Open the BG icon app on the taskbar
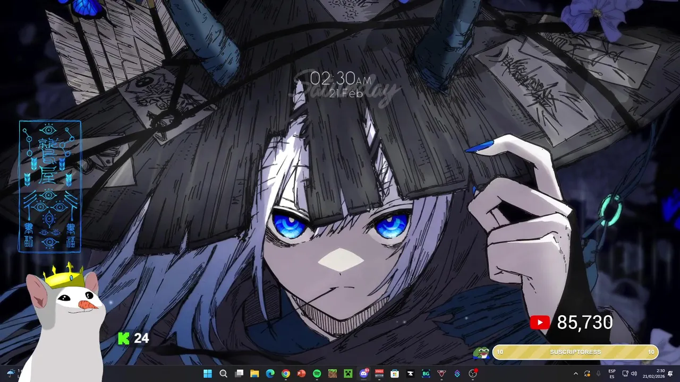The height and width of the screenshot is (382, 680). [x=426, y=374]
